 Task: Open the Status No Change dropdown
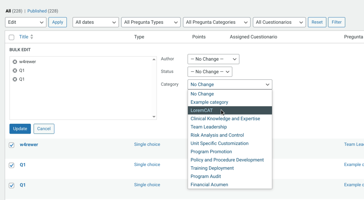[210, 72]
